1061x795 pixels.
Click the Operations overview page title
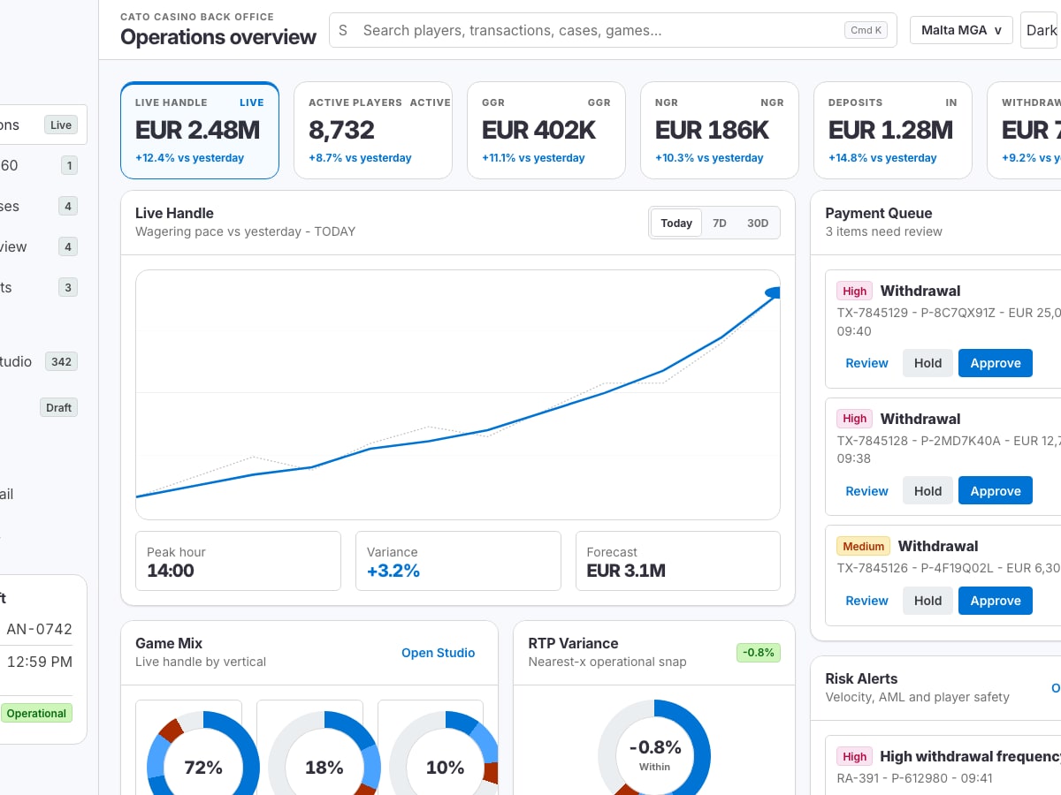(x=218, y=37)
